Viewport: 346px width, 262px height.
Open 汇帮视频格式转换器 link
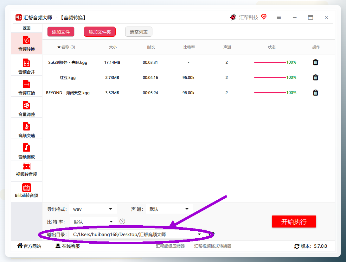coord(213,246)
